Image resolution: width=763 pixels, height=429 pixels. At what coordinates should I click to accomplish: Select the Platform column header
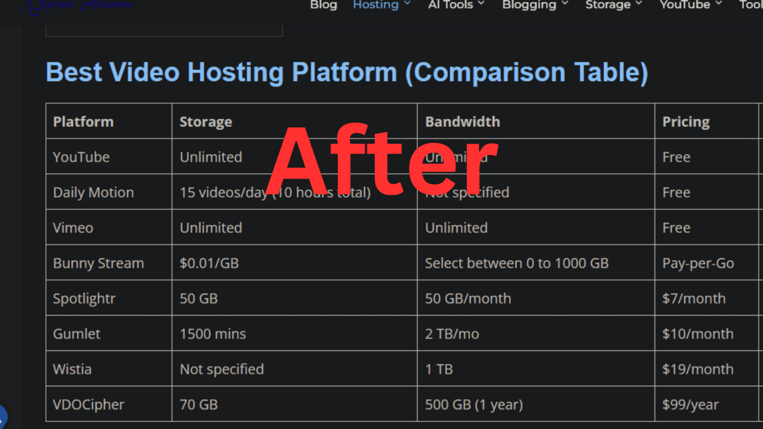tap(109, 121)
